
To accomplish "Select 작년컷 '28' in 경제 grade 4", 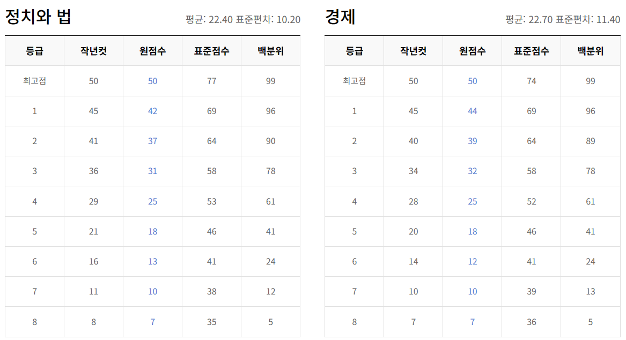I will tap(413, 202).
